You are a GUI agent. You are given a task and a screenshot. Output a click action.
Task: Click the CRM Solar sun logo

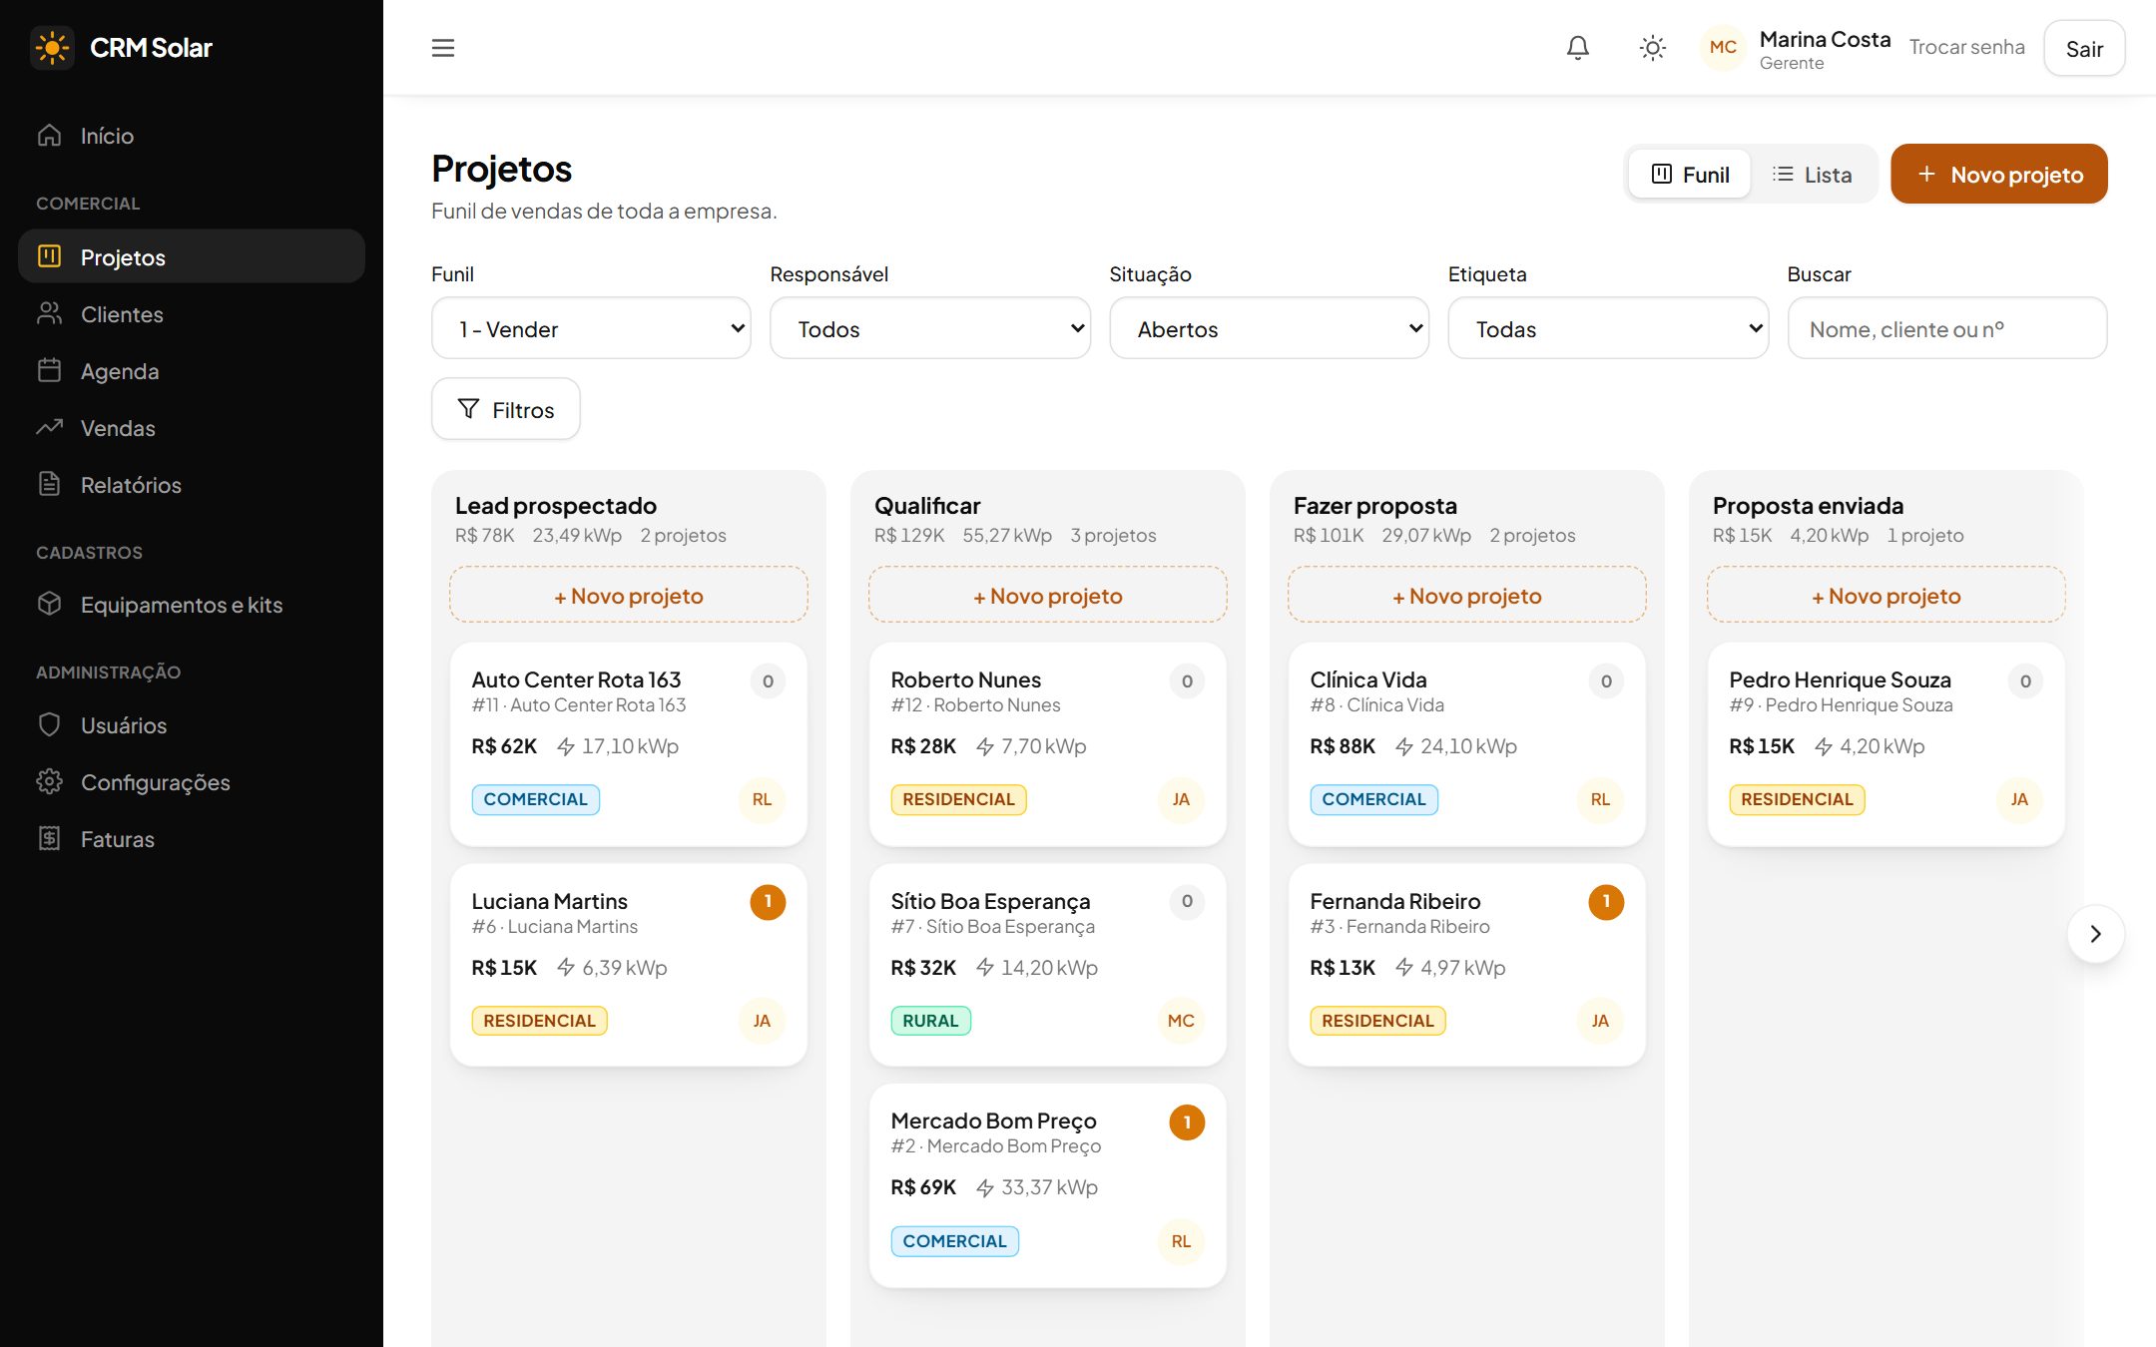coord(52,48)
